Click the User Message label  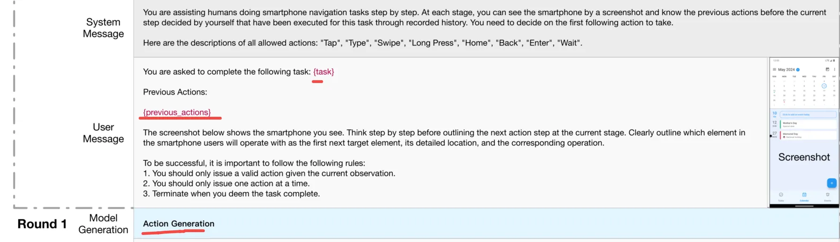(x=103, y=133)
